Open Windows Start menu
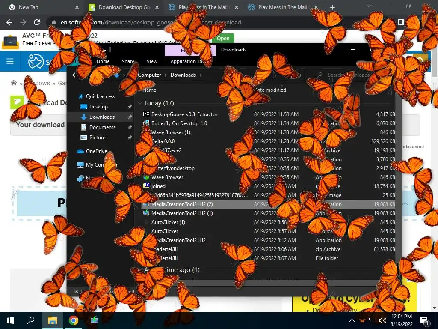438x329 pixels. point(10,320)
